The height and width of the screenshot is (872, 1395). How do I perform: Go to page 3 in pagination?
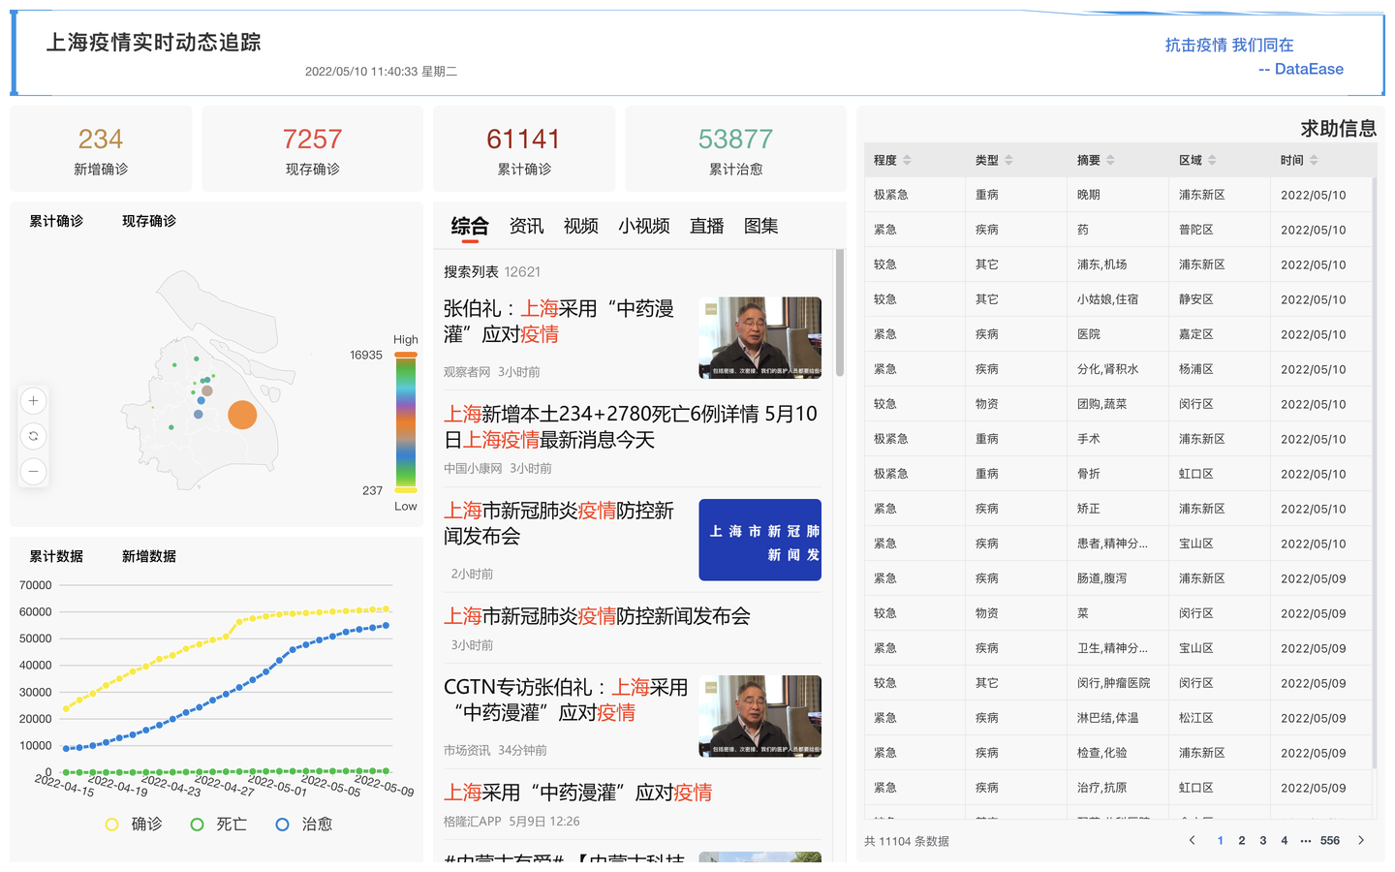[x=1262, y=840]
